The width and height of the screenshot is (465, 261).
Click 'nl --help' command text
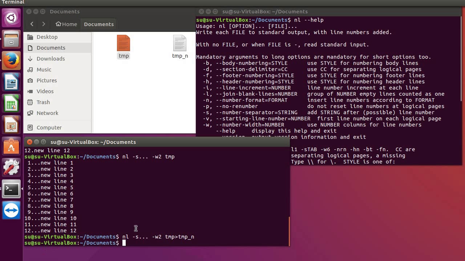(309, 20)
